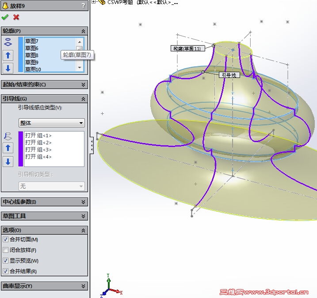Open the 无 guide tangency dropdown
The height and width of the screenshot is (298, 317).
point(52,186)
